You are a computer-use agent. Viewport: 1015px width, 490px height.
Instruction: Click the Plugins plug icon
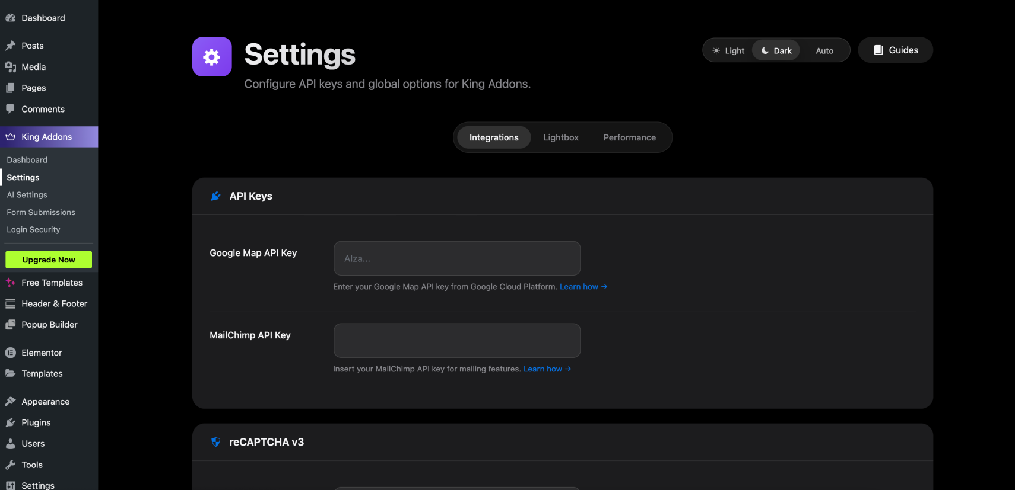pyautogui.click(x=10, y=422)
